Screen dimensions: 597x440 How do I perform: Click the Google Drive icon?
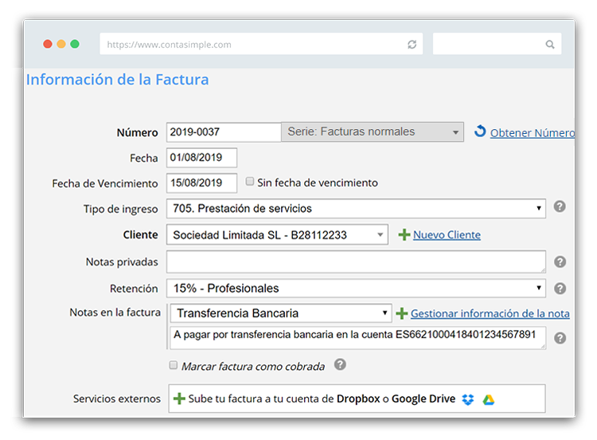(x=489, y=399)
